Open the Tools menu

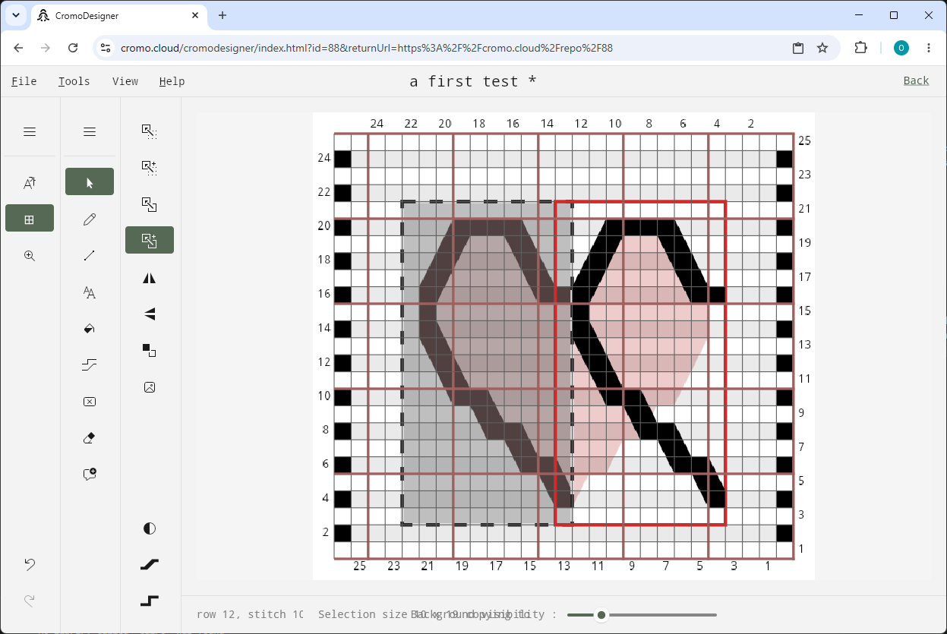74,81
